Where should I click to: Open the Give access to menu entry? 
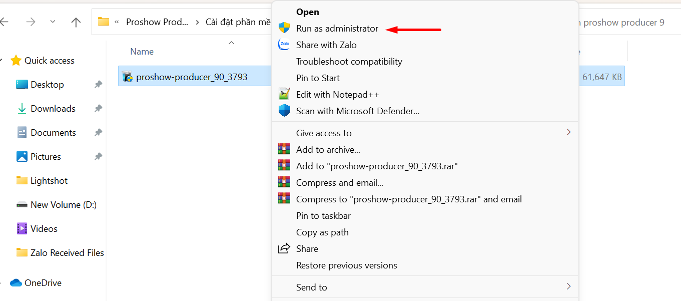(324, 133)
